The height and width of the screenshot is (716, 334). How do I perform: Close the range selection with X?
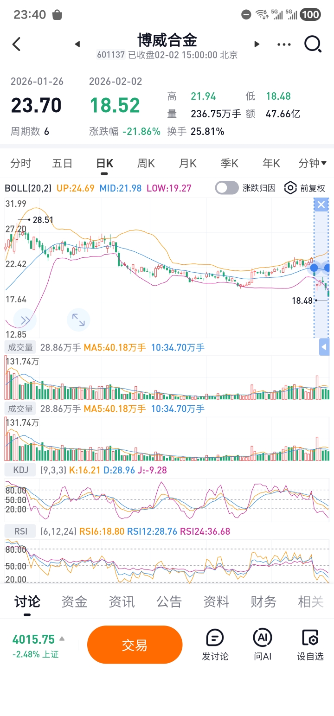point(321,205)
